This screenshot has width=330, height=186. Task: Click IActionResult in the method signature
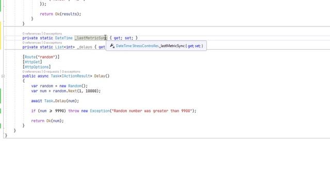click(76, 76)
